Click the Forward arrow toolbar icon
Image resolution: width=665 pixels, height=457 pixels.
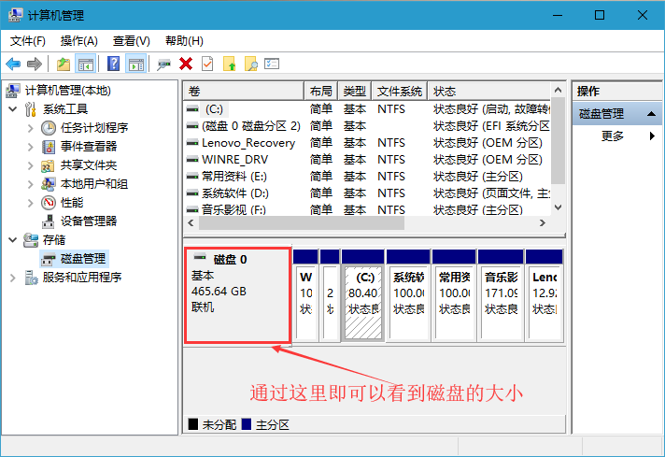coord(35,64)
